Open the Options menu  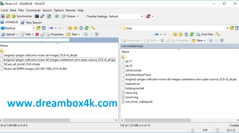coord(59,10)
